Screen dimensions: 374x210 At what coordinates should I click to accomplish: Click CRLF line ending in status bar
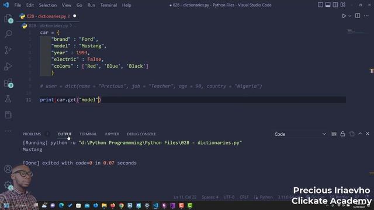[x=244, y=197]
